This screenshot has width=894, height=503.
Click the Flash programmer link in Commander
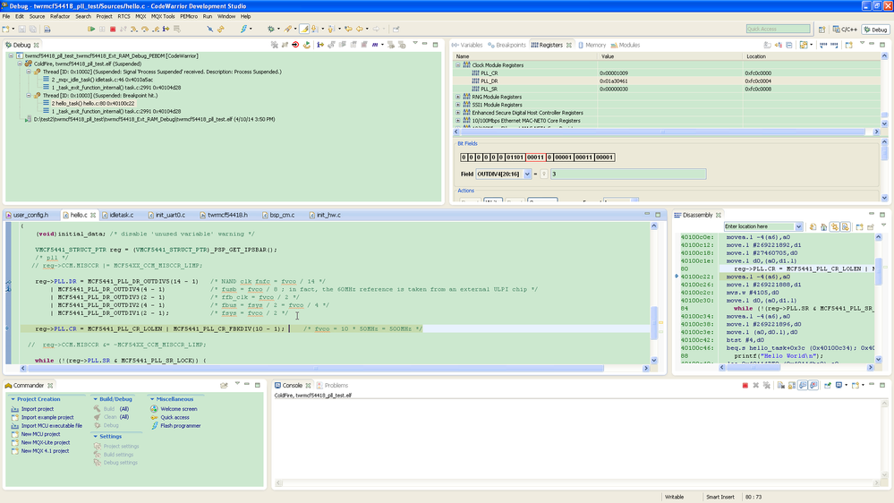(180, 426)
